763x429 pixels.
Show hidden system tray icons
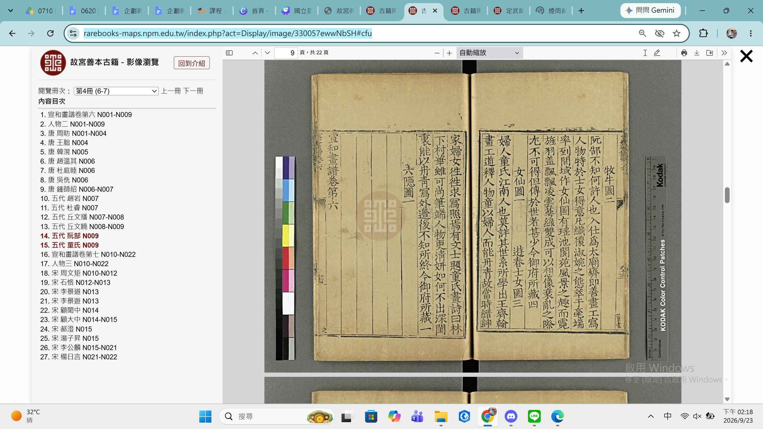pos(650,416)
